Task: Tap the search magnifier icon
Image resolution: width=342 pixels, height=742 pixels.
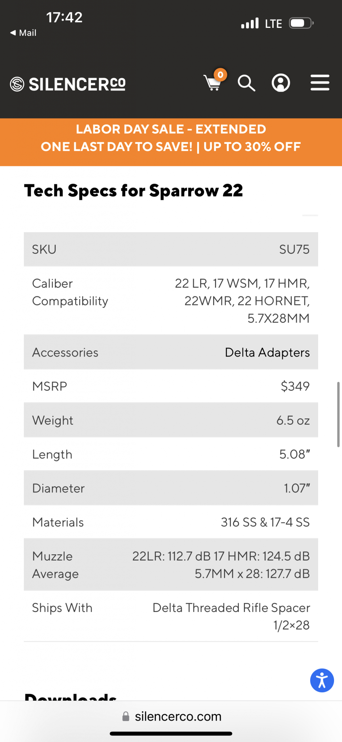Action: (x=246, y=83)
